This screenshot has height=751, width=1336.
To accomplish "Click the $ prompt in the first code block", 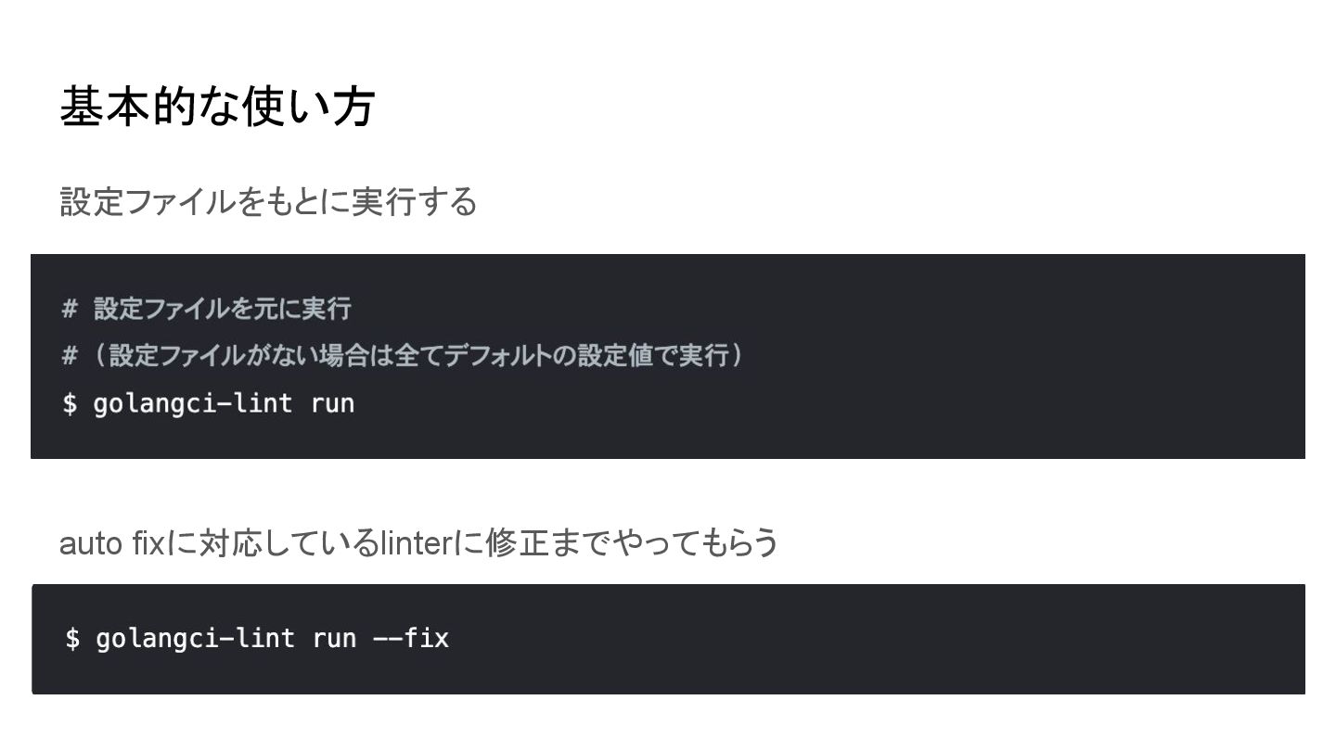I will point(70,403).
